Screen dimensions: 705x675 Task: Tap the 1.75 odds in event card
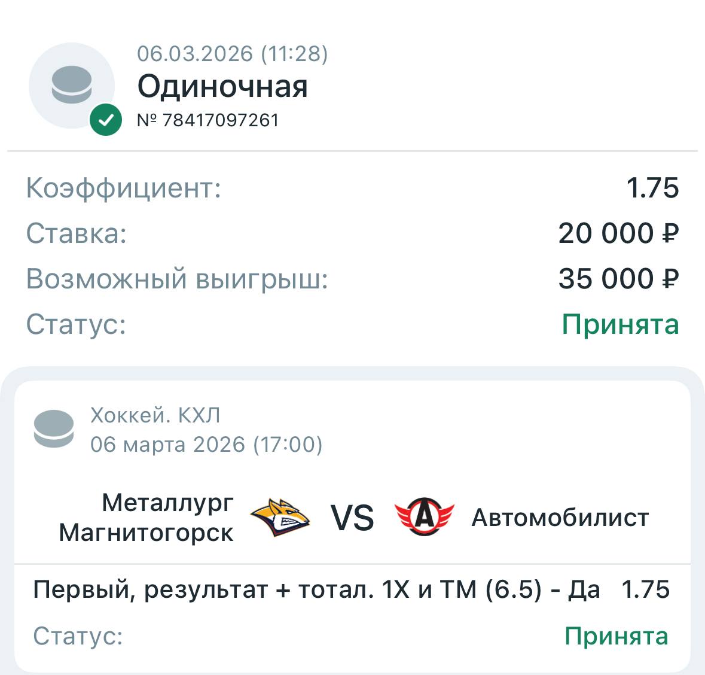(645, 590)
